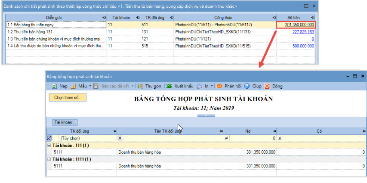Click the Nợ filter value field showing 0
This screenshot has height=183, width=367.
(253, 138)
